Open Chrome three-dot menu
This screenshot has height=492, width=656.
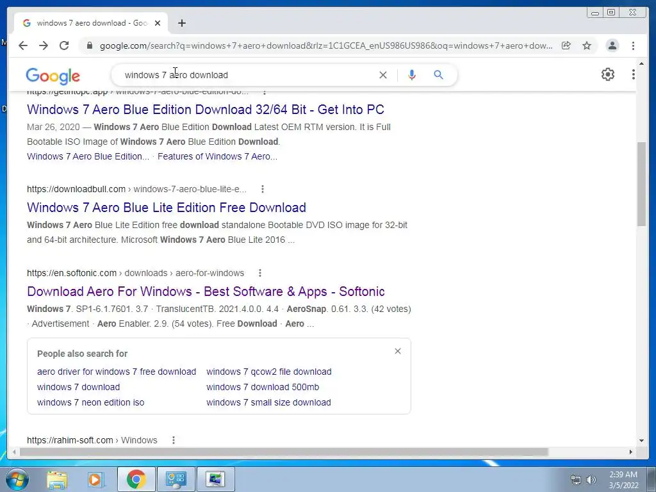coord(633,45)
